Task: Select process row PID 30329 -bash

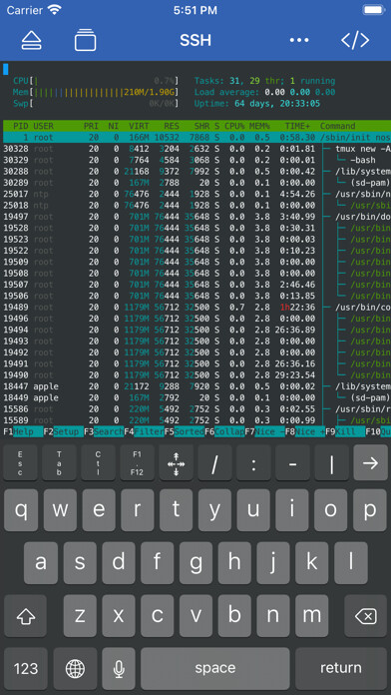Action: pos(197,160)
